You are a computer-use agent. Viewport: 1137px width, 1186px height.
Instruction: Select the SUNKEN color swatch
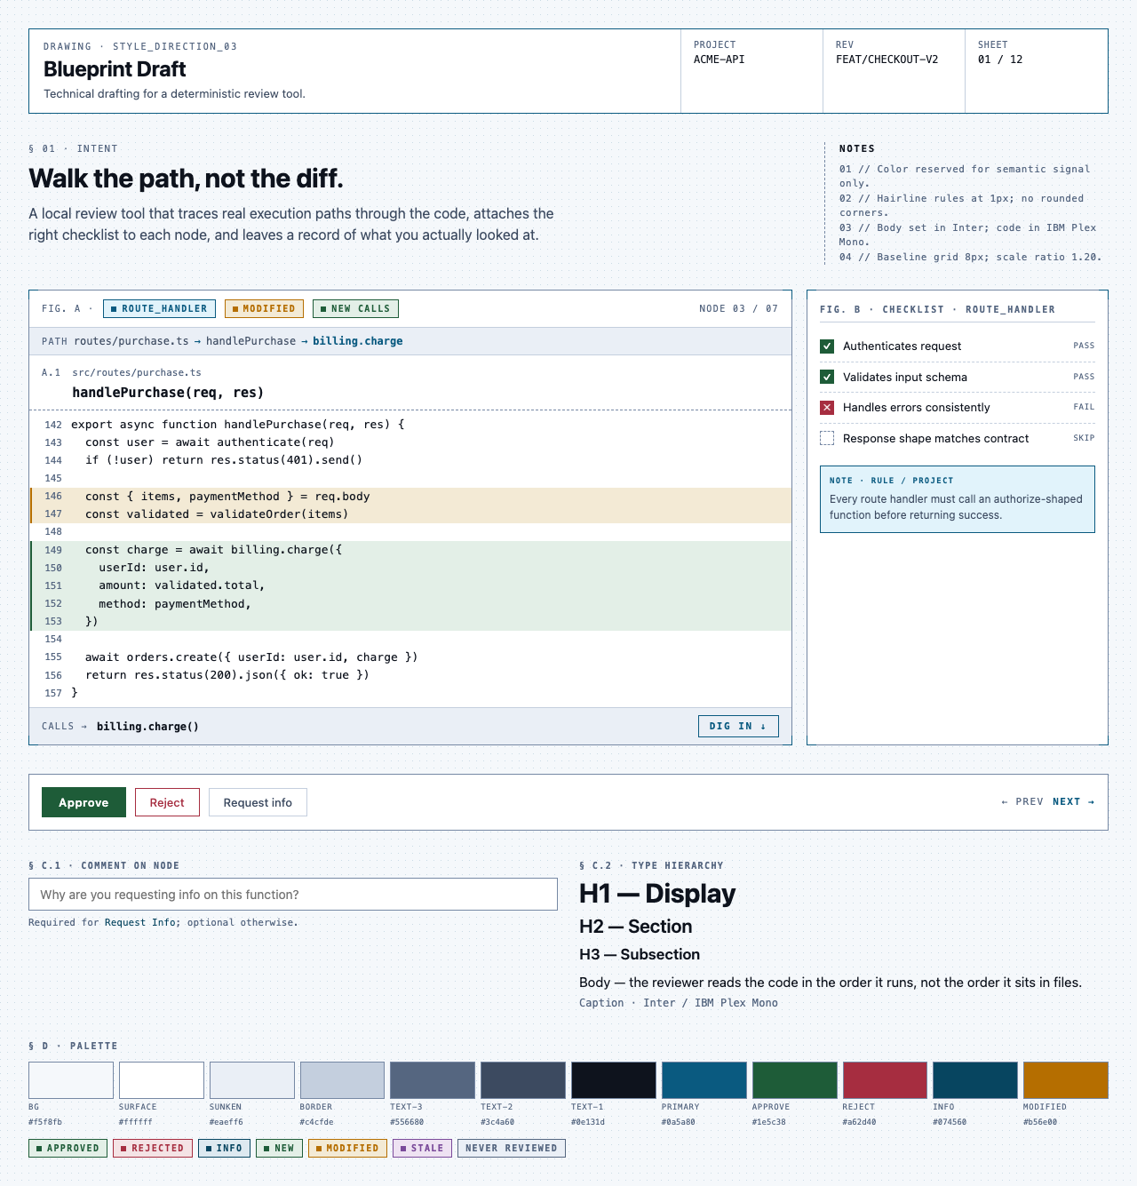pos(252,1080)
